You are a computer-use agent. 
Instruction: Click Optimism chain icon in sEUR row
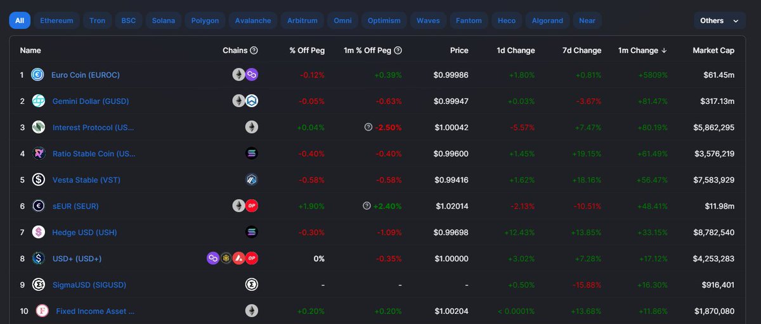[x=252, y=206]
